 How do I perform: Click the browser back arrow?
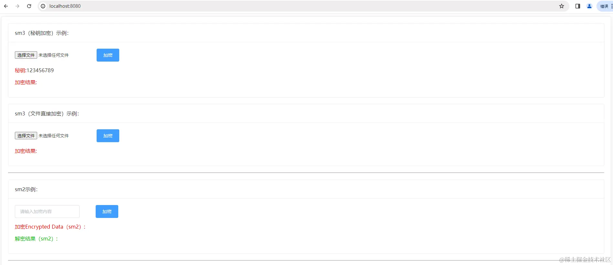point(6,6)
